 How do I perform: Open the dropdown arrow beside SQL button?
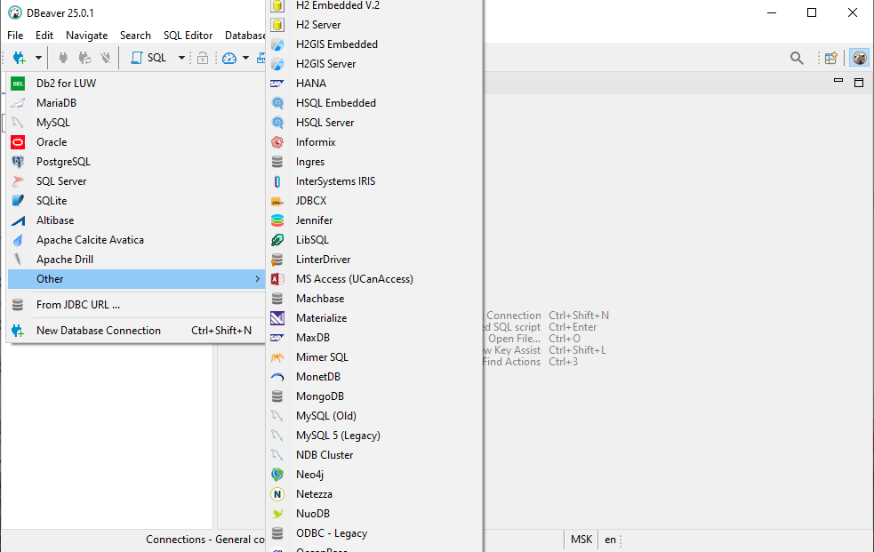coord(181,58)
